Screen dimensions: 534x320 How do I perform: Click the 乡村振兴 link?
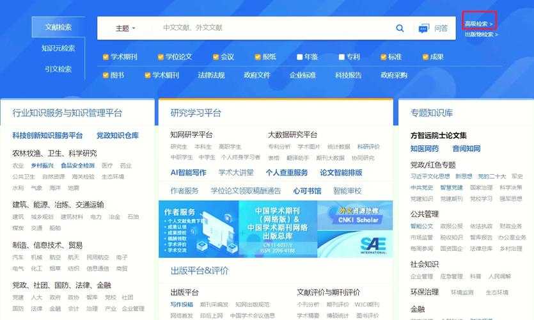(42, 166)
